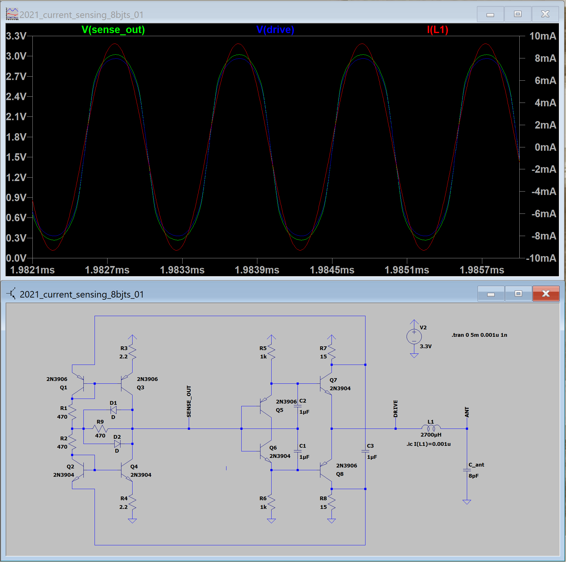
Task: Select resistor R1 symbol
Action: point(72,412)
